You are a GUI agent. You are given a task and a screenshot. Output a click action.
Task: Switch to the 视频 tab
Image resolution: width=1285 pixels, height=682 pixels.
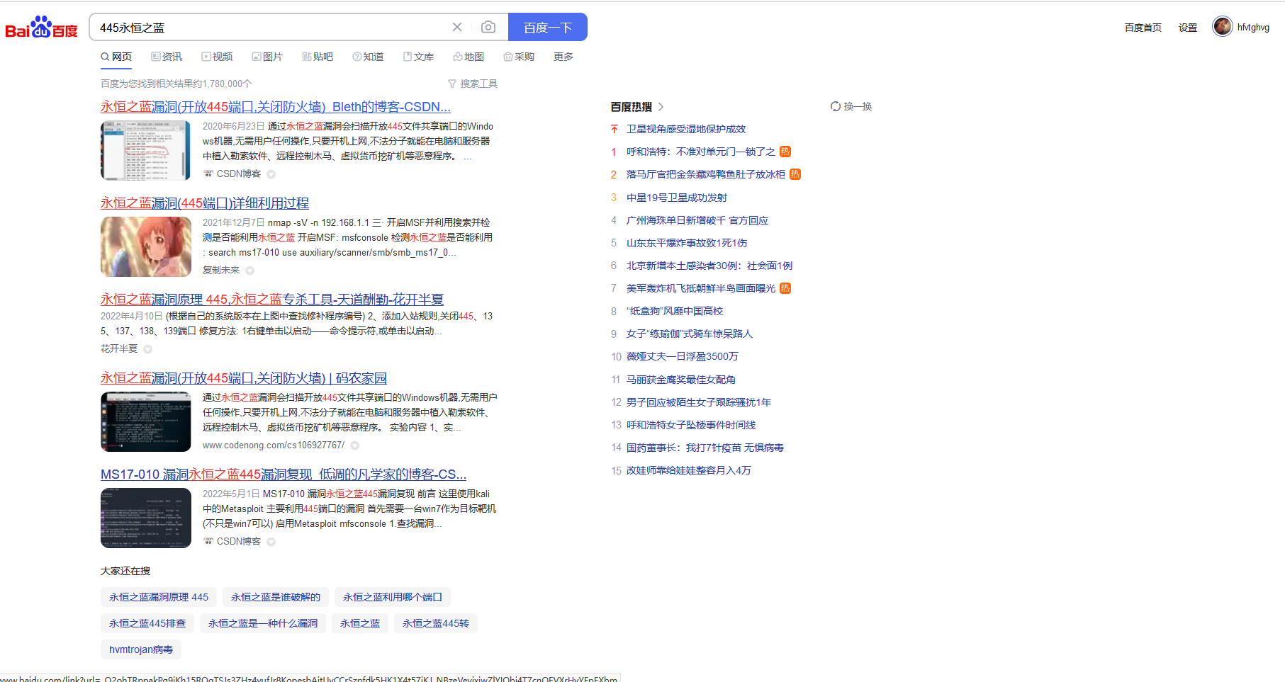[217, 57]
